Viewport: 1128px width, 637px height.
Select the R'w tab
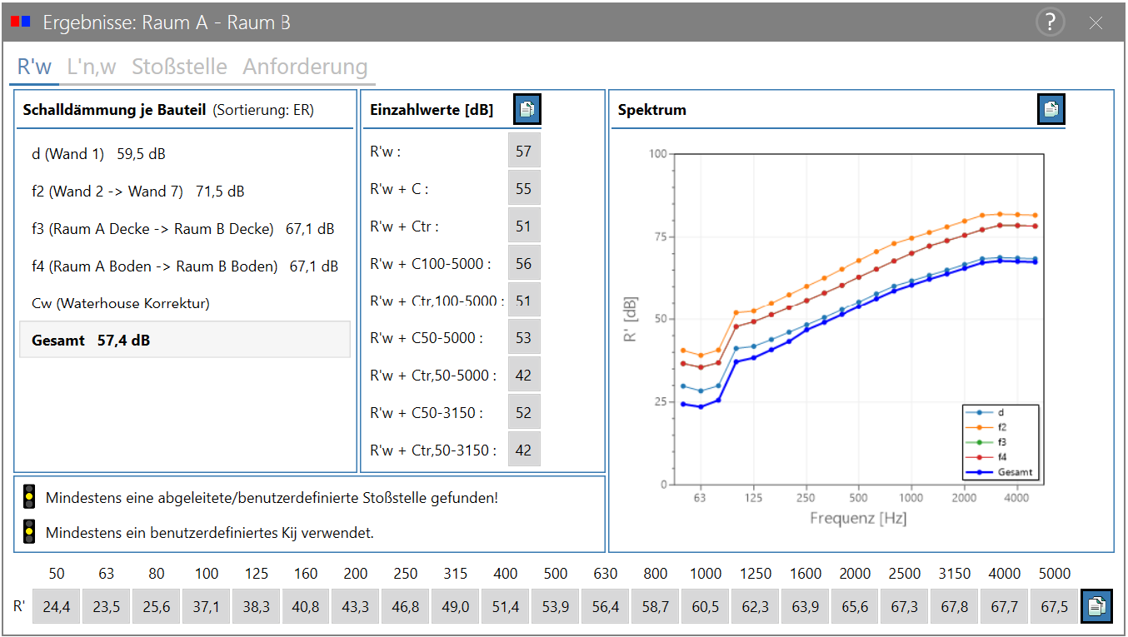click(x=34, y=67)
